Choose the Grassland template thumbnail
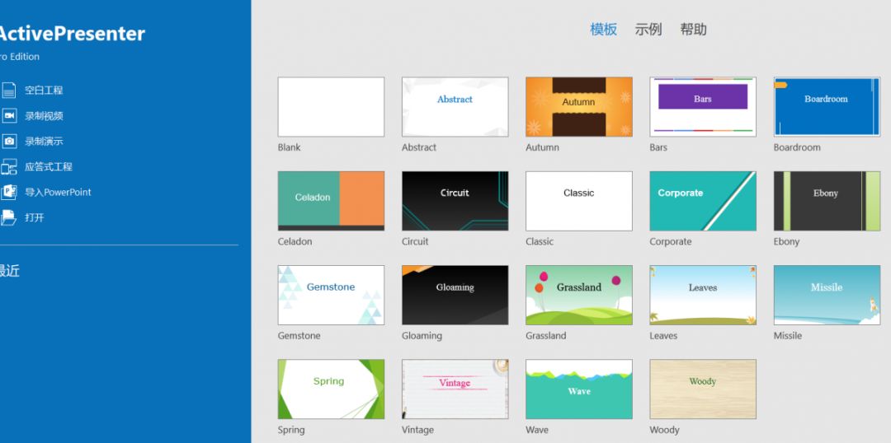The height and width of the screenshot is (443, 891). tap(578, 295)
